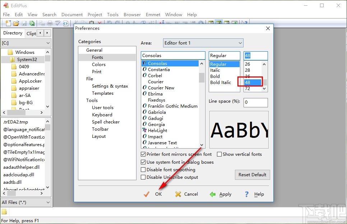Click the print preview toolbar icon
Viewport: 347px width, 224px height.
click(x=42, y=23)
